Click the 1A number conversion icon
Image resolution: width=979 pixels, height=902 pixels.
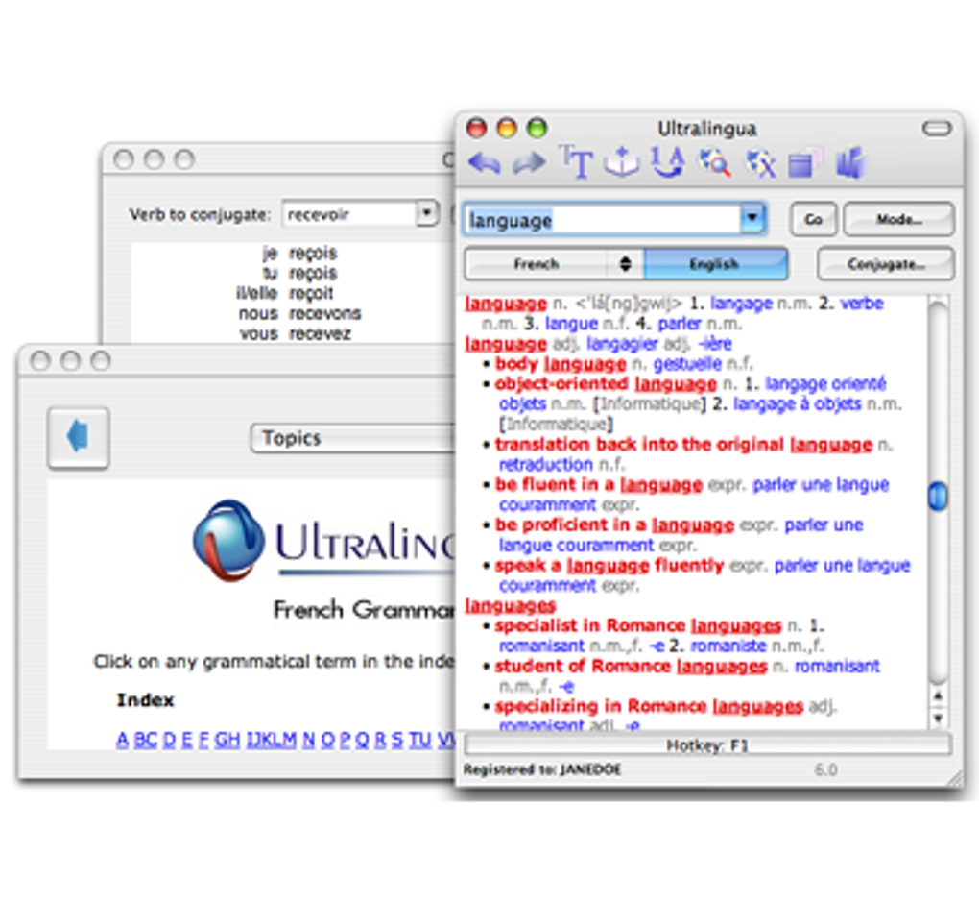(667, 162)
